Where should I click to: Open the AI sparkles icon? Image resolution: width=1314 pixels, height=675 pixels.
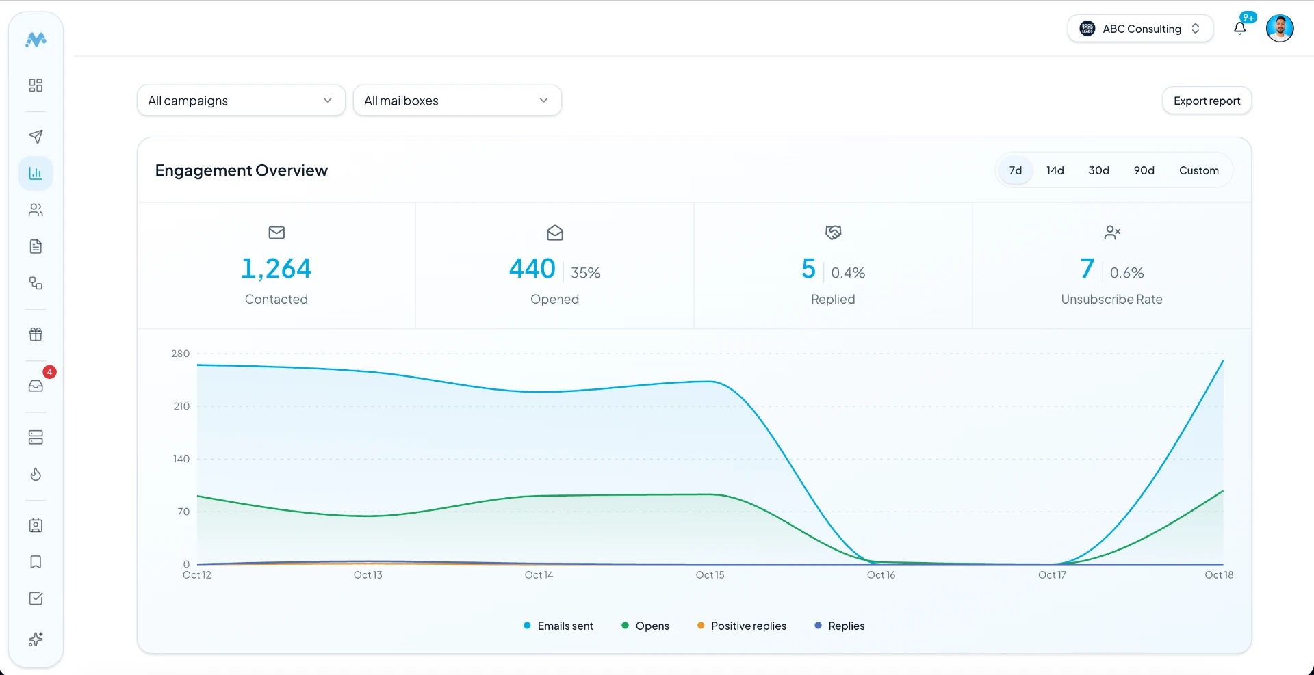[36, 639]
